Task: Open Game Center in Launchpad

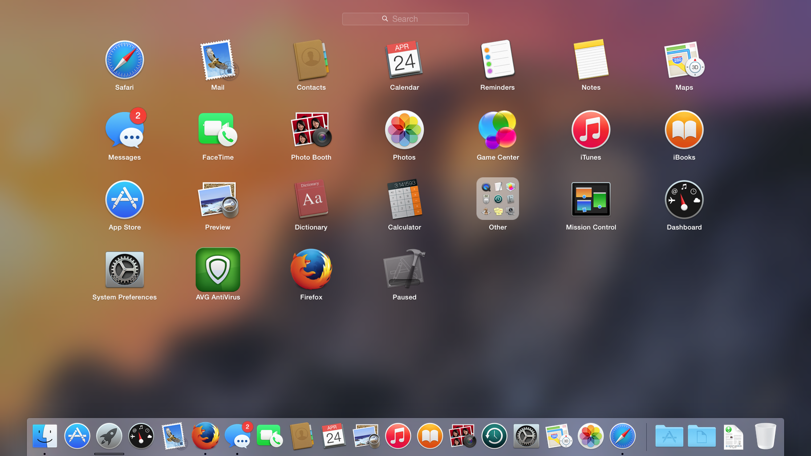Action: [x=498, y=130]
